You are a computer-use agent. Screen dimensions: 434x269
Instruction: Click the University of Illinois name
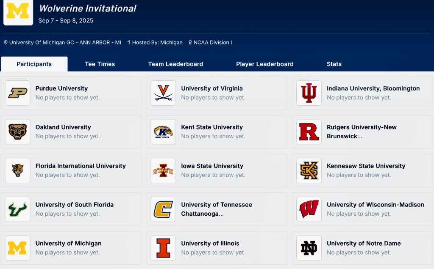210,243
